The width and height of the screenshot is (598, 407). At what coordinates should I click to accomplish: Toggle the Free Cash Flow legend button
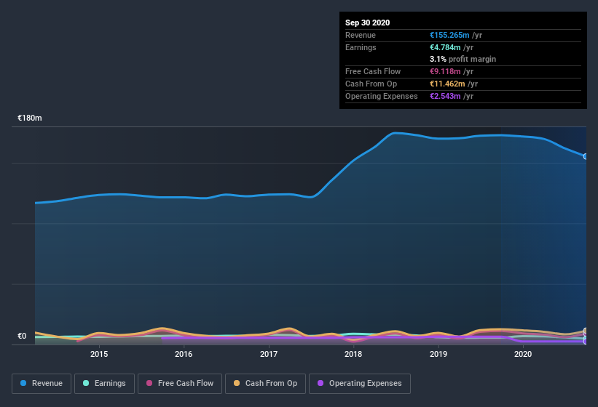point(180,384)
